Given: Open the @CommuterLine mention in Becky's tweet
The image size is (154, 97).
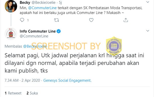Looking at the screenshot, I should (x=42, y=8).
